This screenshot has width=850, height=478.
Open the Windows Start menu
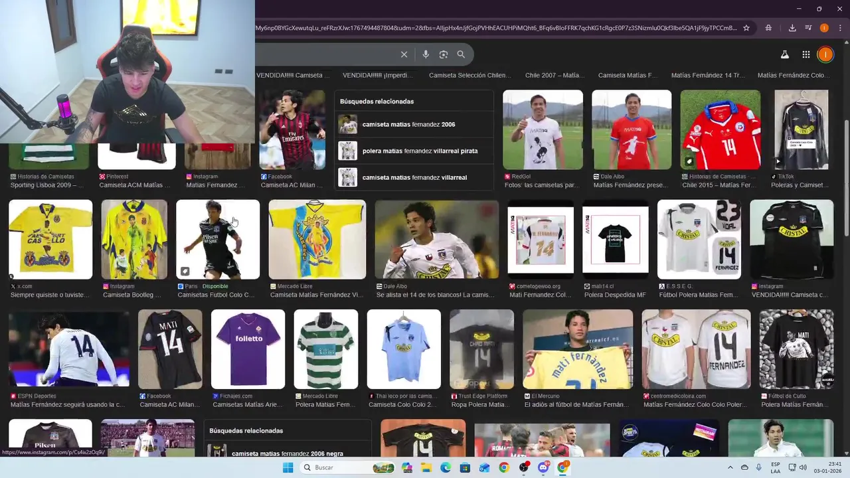(x=288, y=467)
